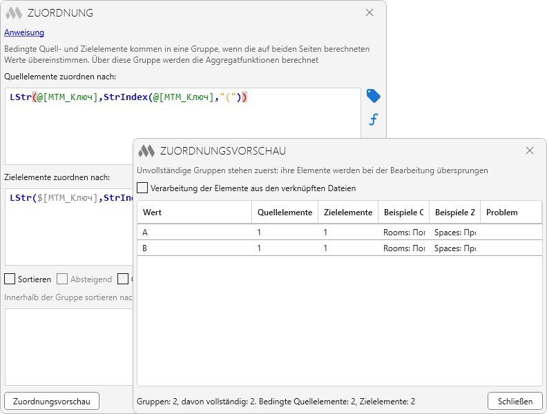Close the Zuordnung window via X
The height and width of the screenshot is (414, 547).
370,12
